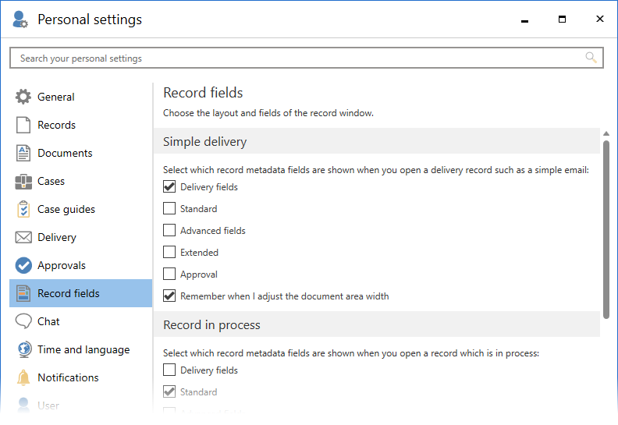Click the Chat speech bubble icon
618x425 pixels.
tap(23, 321)
